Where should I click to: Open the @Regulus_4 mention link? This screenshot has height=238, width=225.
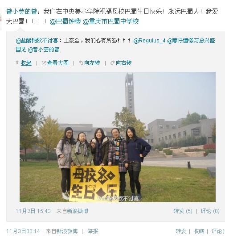point(149,41)
